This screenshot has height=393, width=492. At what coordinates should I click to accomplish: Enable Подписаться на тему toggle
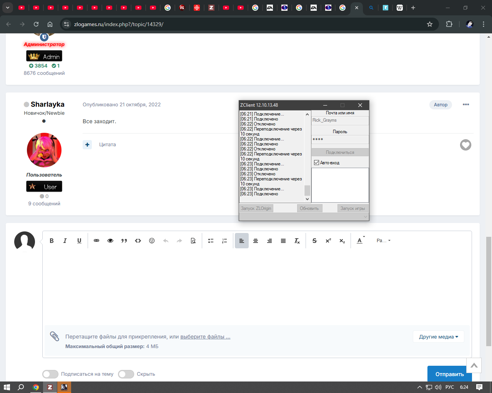pos(50,374)
